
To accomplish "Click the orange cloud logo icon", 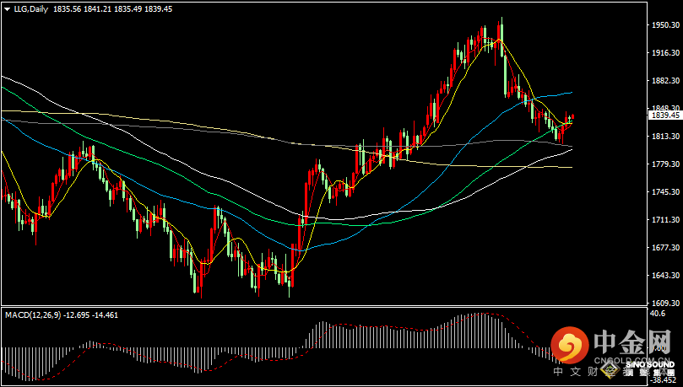I will click(570, 346).
